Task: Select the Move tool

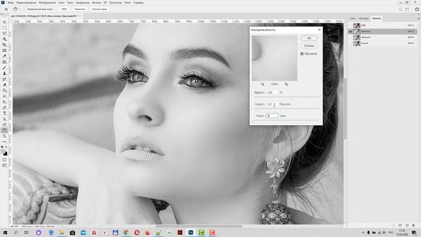Action: coord(5,22)
